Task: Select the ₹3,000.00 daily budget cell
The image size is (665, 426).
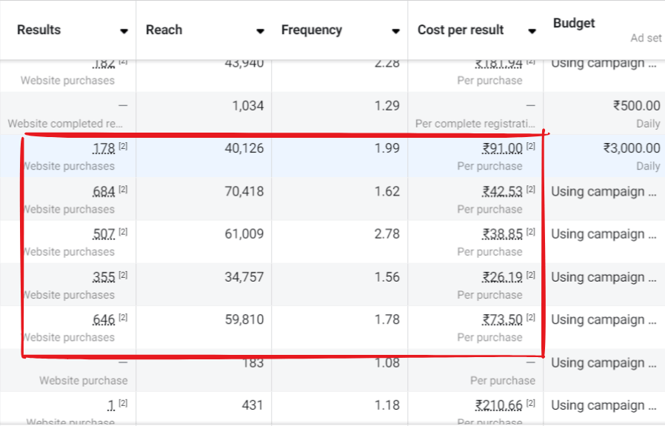Action: 631,149
